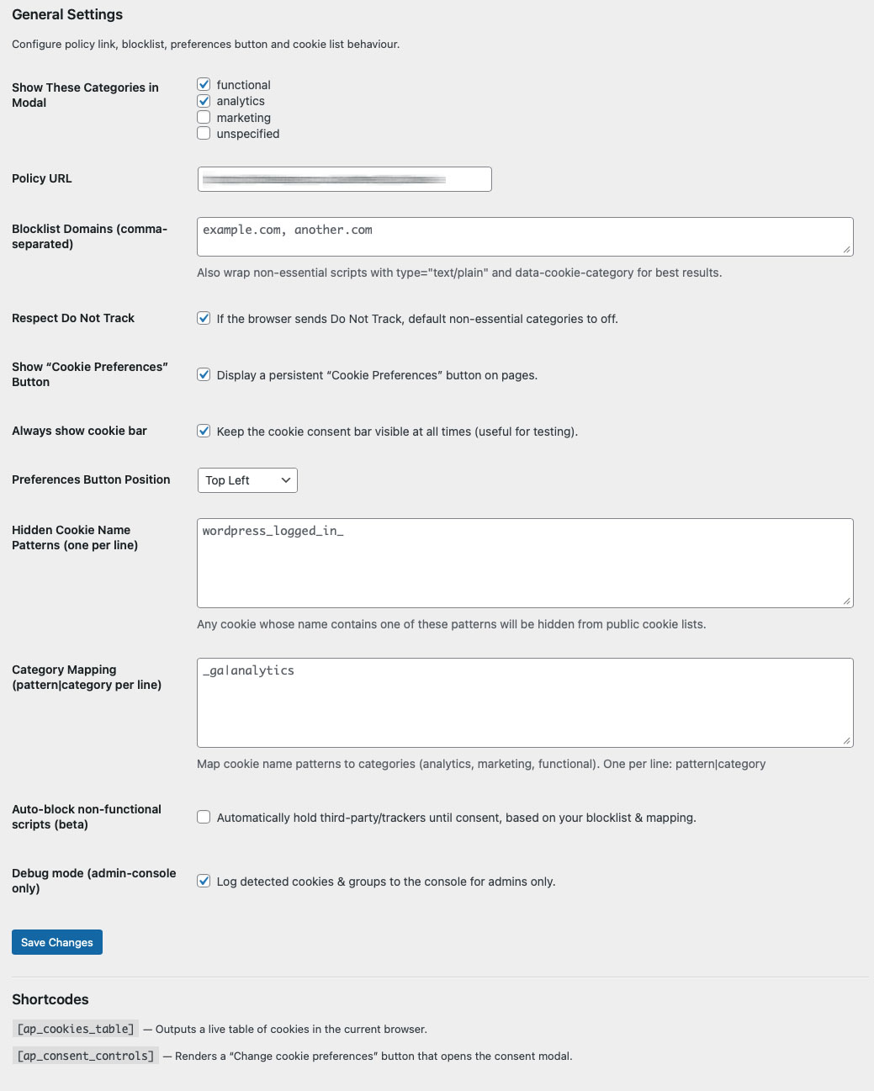Enable Auto-block non-functional scripts
The height and width of the screenshot is (1091, 874).
click(x=204, y=816)
